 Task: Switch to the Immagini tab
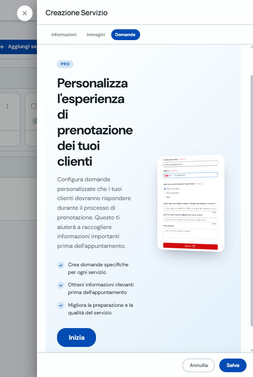tap(96, 34)
